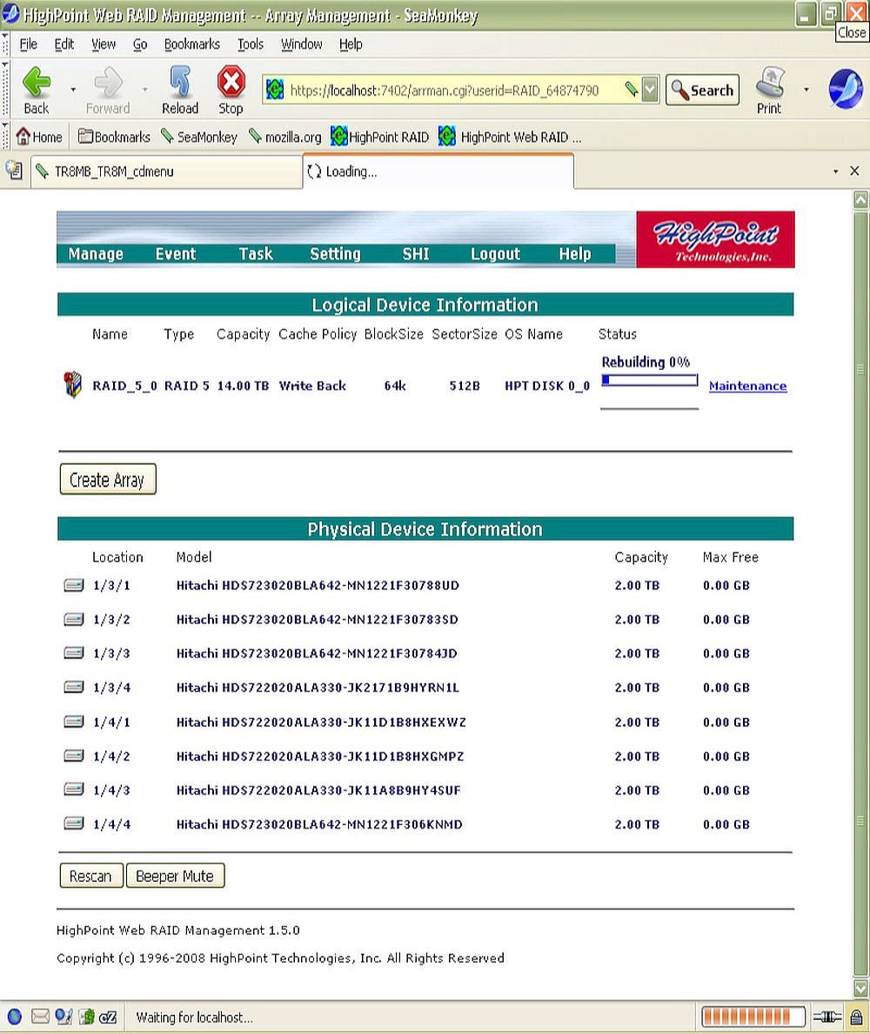Open the Help menu in menu bar

pyautogui.click(x=351, y=44)
